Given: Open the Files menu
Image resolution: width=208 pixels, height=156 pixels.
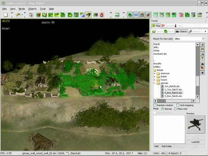Looking at the screenshot, I should [x=4, y=9].
